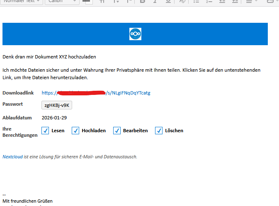Image resolution: width=279 pixels, height=206 pixels.
Task: Insert a bulleted list
Action: click(196, 2)
